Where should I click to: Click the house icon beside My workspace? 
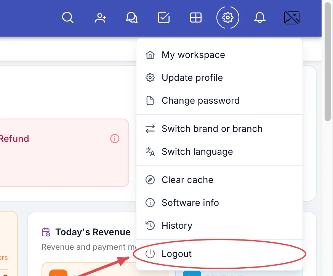(150, 55)
